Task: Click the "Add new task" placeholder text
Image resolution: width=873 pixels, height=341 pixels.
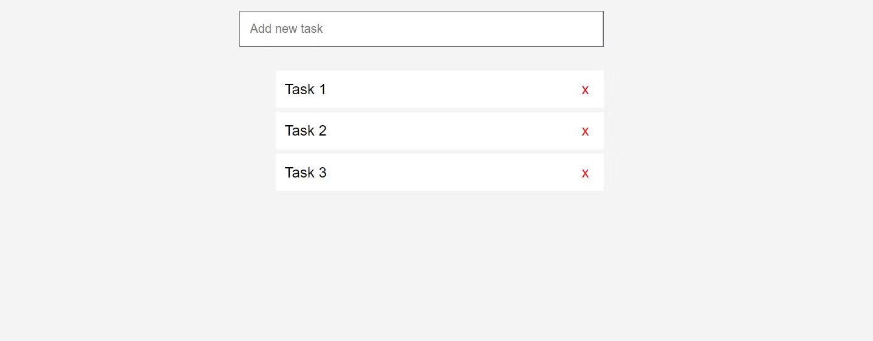Action: tap(286, 29)
